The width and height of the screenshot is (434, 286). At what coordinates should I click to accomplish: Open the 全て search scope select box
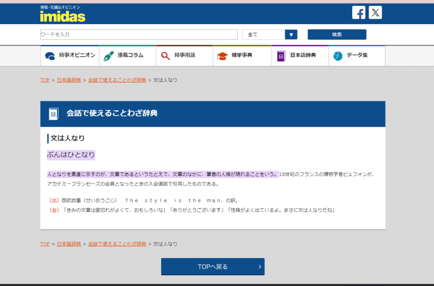pyautogui.click(x=264, y=35)
